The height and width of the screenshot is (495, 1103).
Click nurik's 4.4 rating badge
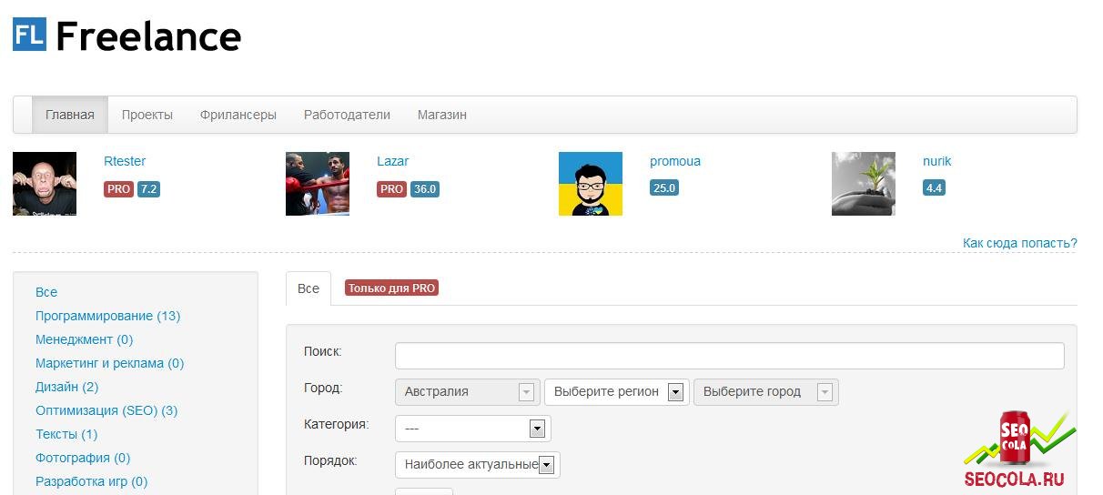tap(934, 188)
